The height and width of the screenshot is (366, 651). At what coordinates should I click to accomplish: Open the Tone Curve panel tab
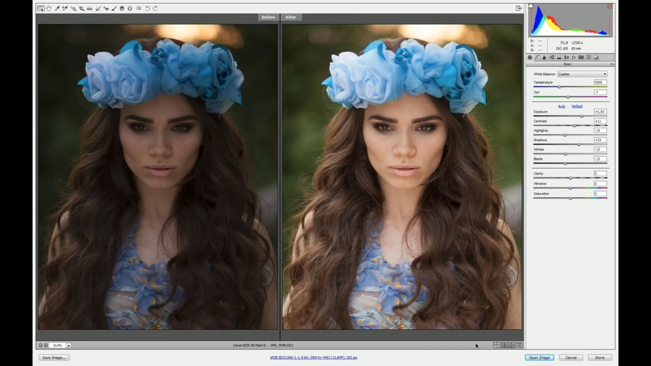pyautogui.click(x=537, y=57)
